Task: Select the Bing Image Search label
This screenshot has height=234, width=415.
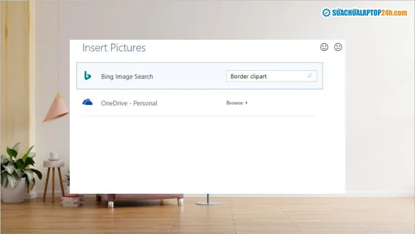Action: (x=127, y=76)
